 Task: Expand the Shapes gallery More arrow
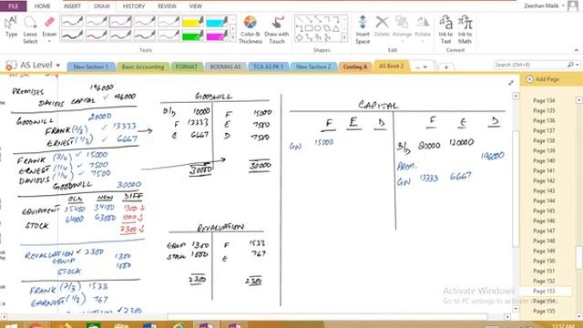[344, 37]
